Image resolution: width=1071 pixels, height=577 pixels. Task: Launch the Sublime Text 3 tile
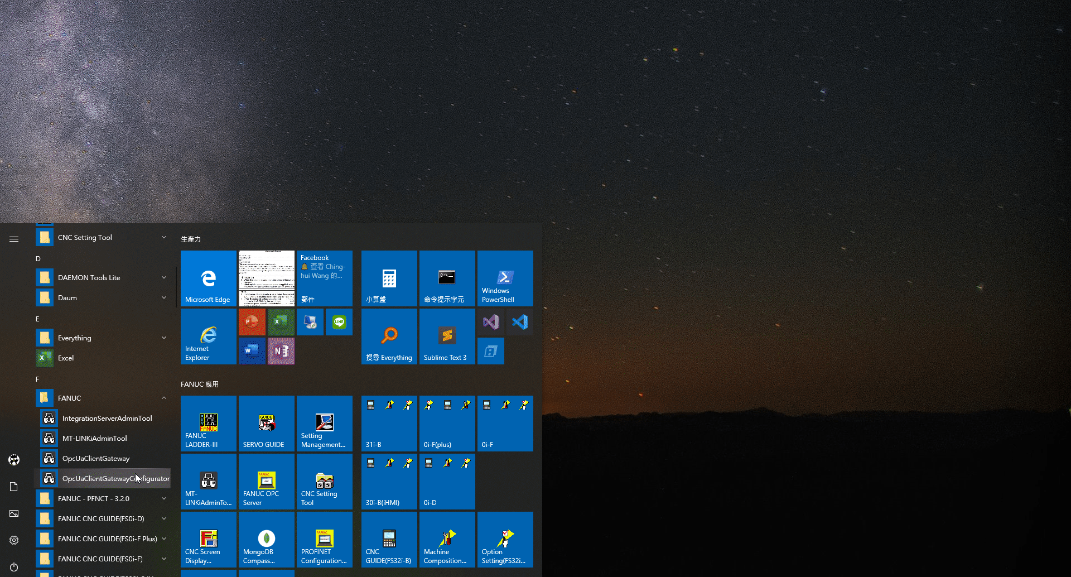447,336
